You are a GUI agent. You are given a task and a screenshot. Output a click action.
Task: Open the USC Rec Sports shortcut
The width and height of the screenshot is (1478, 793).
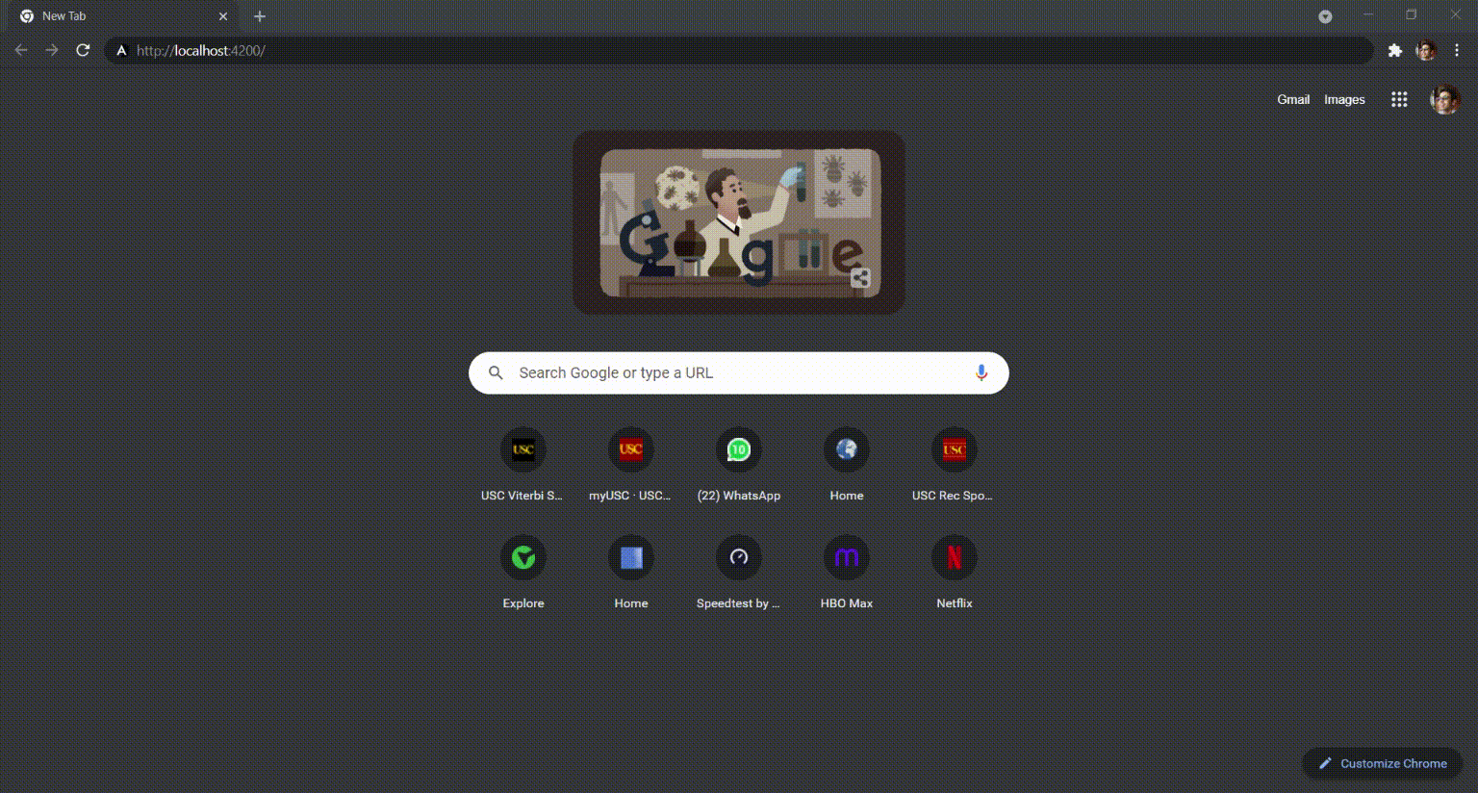pyautogui.click(x=954, y=466)
